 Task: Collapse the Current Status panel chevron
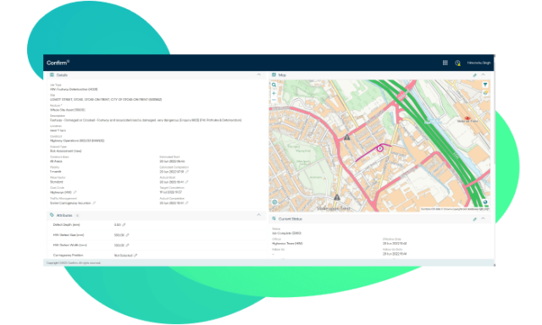tap(484, 218)
